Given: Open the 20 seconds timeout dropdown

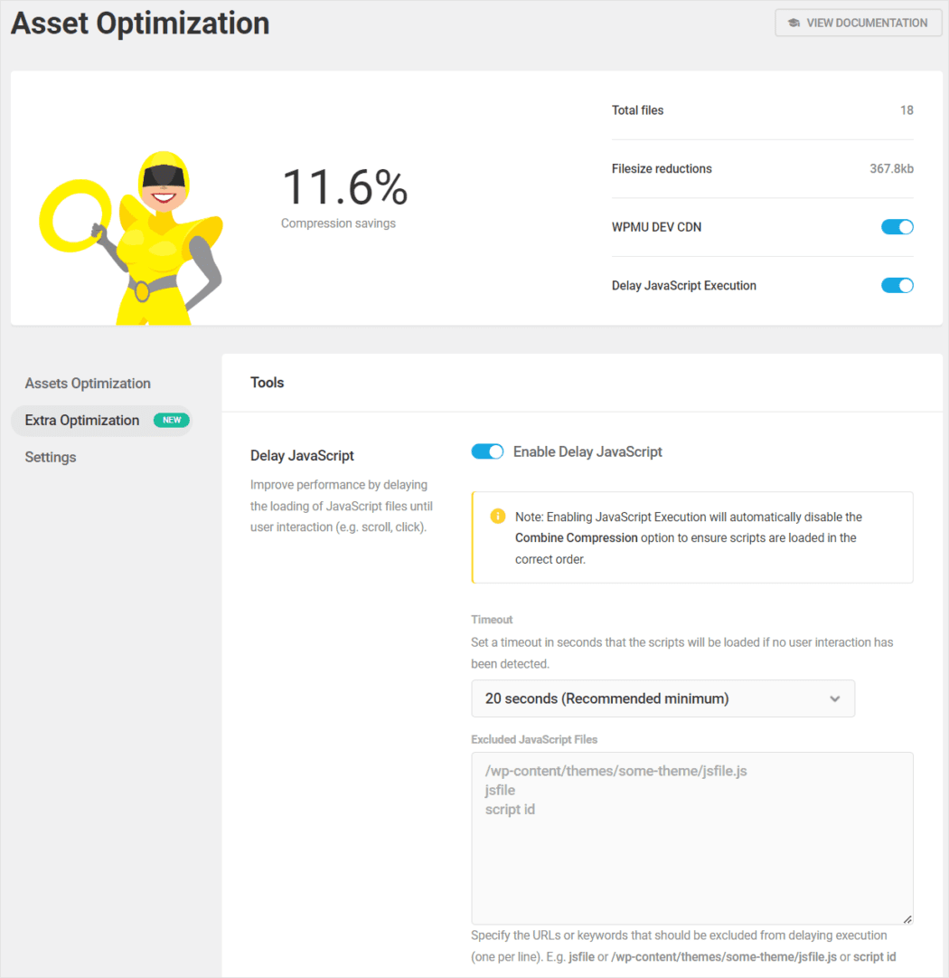Looking at the screenshot, I should click(662, 698).
